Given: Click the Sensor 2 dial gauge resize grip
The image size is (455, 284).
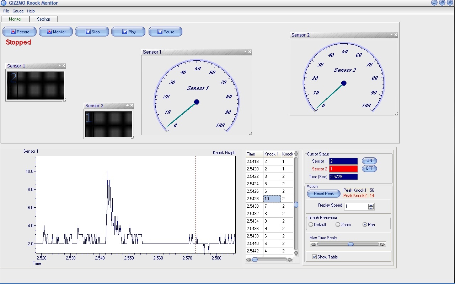Looking at the screenshot, I should click(396, 114).
